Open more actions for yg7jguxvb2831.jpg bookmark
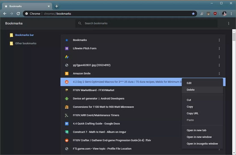 point(219,65)
